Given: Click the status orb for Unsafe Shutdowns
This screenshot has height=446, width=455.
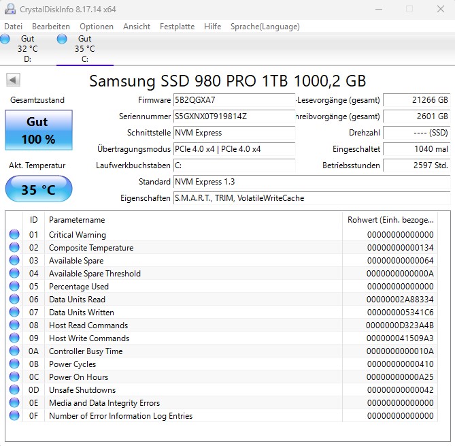Looking at the screenshot, I should click(x=14, y=389).
